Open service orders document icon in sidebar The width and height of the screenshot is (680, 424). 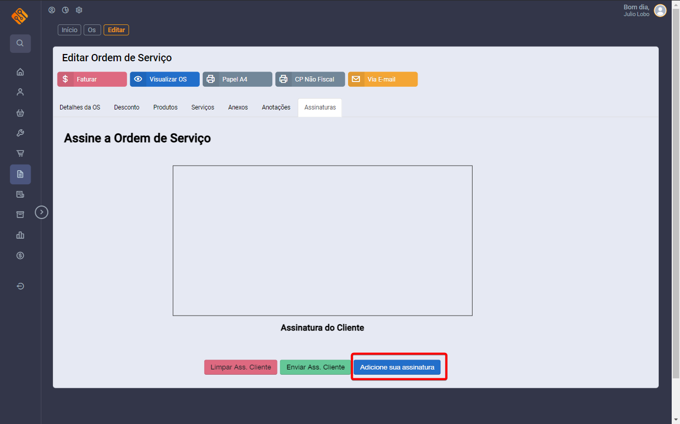(20, 174)
